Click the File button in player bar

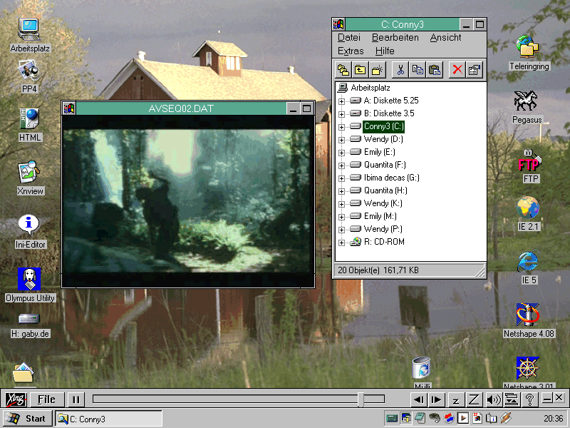pyautogui.click(x=47, y=399)
